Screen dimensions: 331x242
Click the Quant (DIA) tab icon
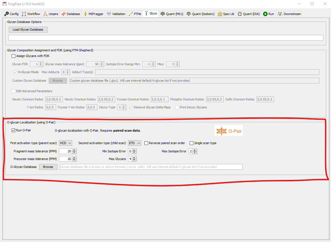click(240, 14)
